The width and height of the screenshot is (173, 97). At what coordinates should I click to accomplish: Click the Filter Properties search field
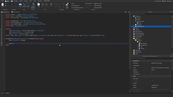click(x=151, y=58)
